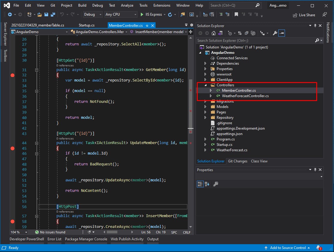The width and height of the screenshot is (334, 252).
Task: Click the Save All toolbar icon
Action: coord(53,14)
